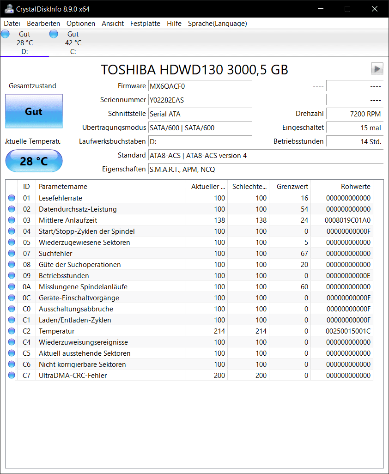Click the Aktueller column header
Screen dimensions: 389x474
point(207,187)
